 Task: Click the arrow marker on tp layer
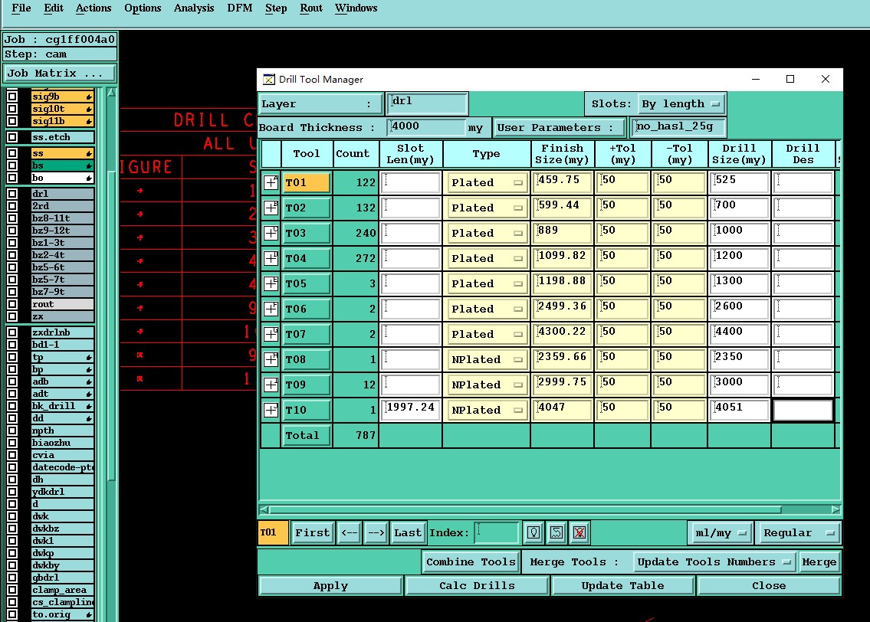[89, 358]
